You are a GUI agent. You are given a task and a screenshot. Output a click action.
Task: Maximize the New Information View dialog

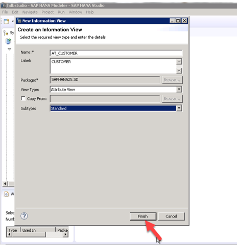[178, 21]
